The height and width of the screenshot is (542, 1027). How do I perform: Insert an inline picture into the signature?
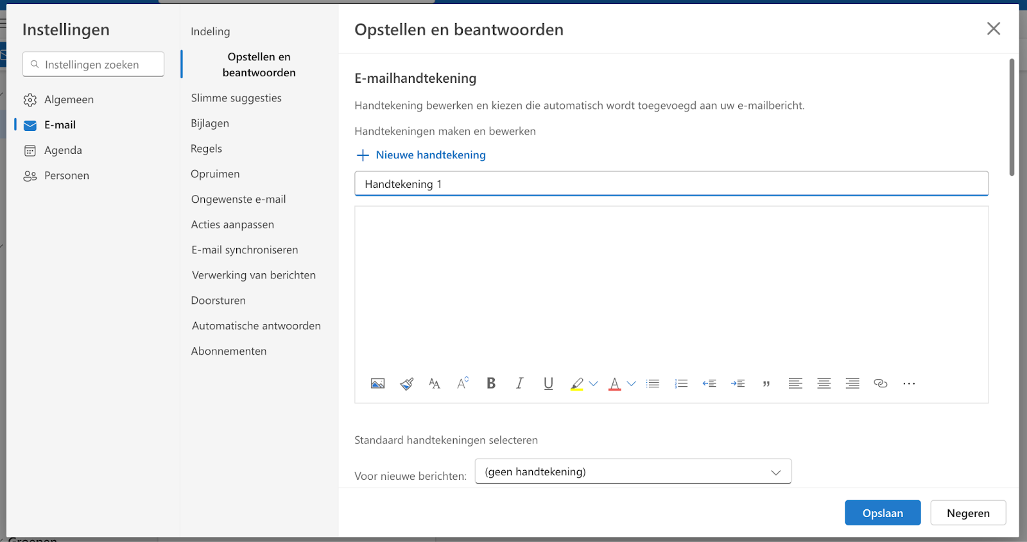[x=377, y=384]
